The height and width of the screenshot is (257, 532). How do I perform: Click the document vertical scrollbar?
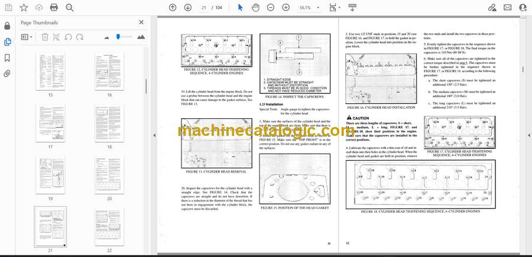point(523,69)
